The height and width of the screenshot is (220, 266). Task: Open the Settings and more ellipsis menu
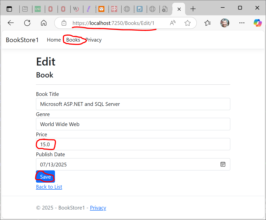pyautogui.click(x=242, y=23)
